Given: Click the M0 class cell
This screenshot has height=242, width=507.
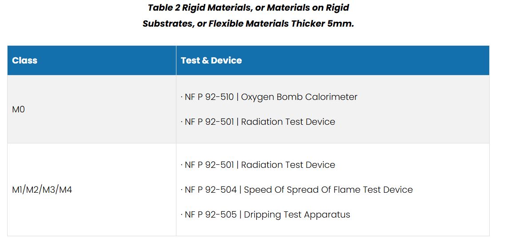Looking at the screenshot, I should pyautogui.click(x=18, y=109).
